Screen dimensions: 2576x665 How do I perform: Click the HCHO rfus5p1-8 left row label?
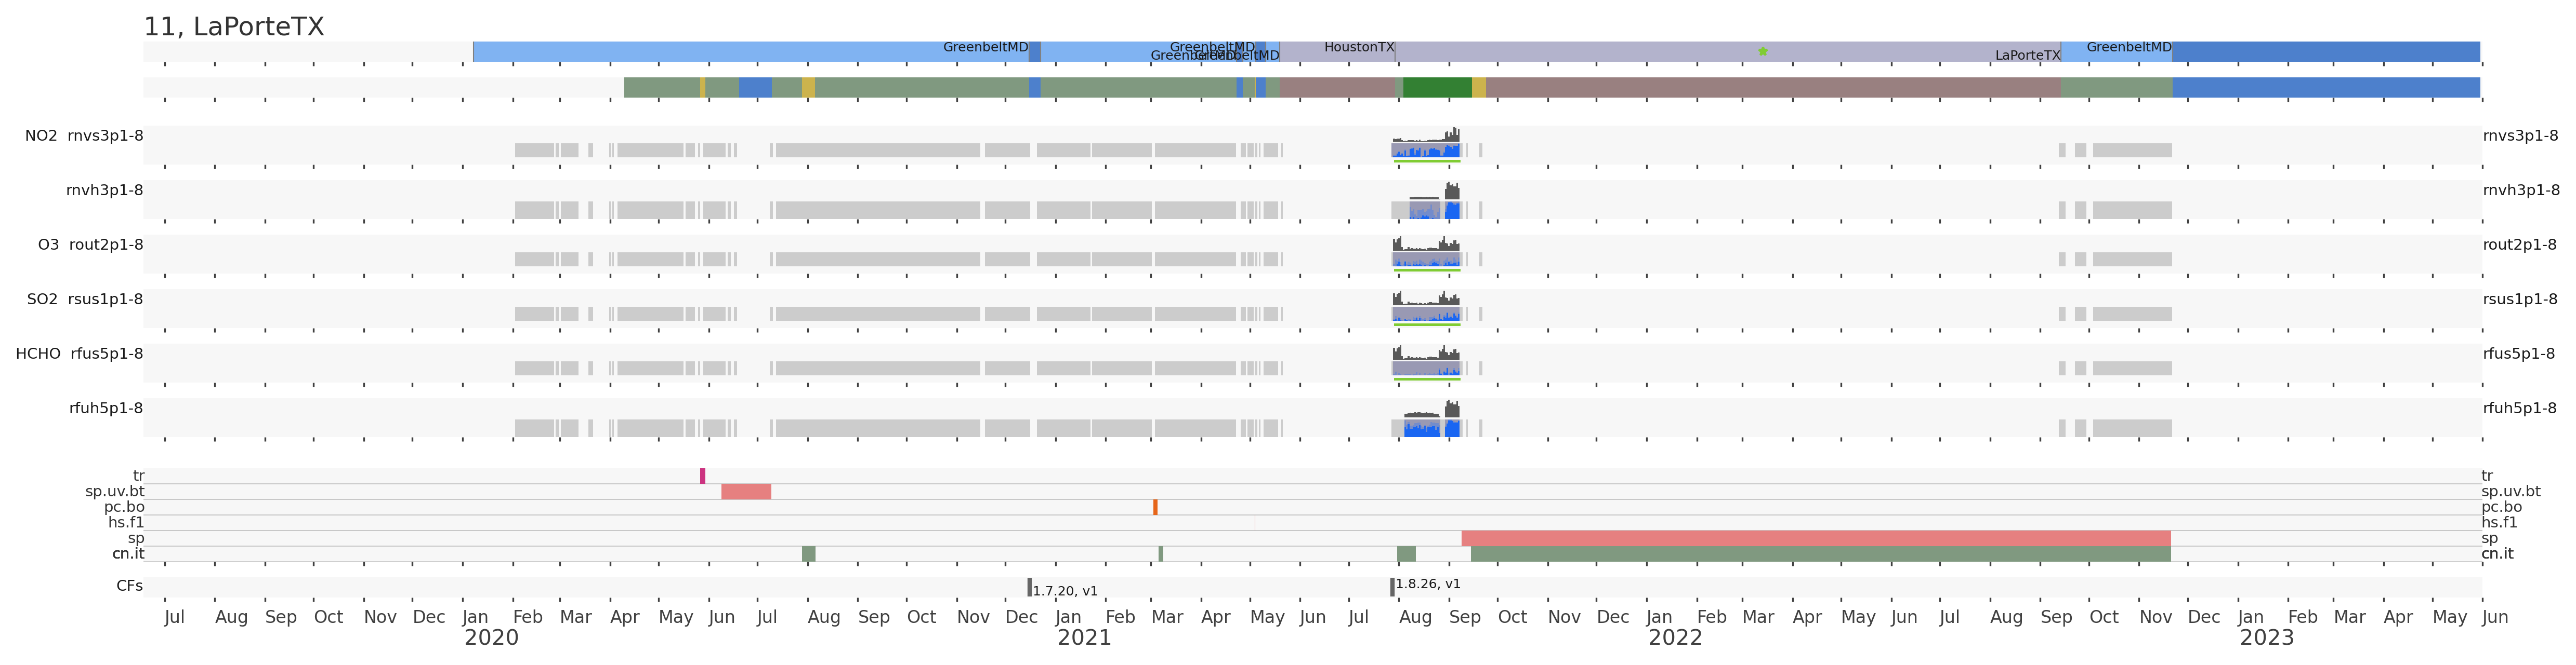[x=79, y=354]
